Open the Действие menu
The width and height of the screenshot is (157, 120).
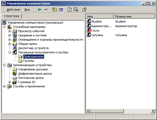click(13, 10)
